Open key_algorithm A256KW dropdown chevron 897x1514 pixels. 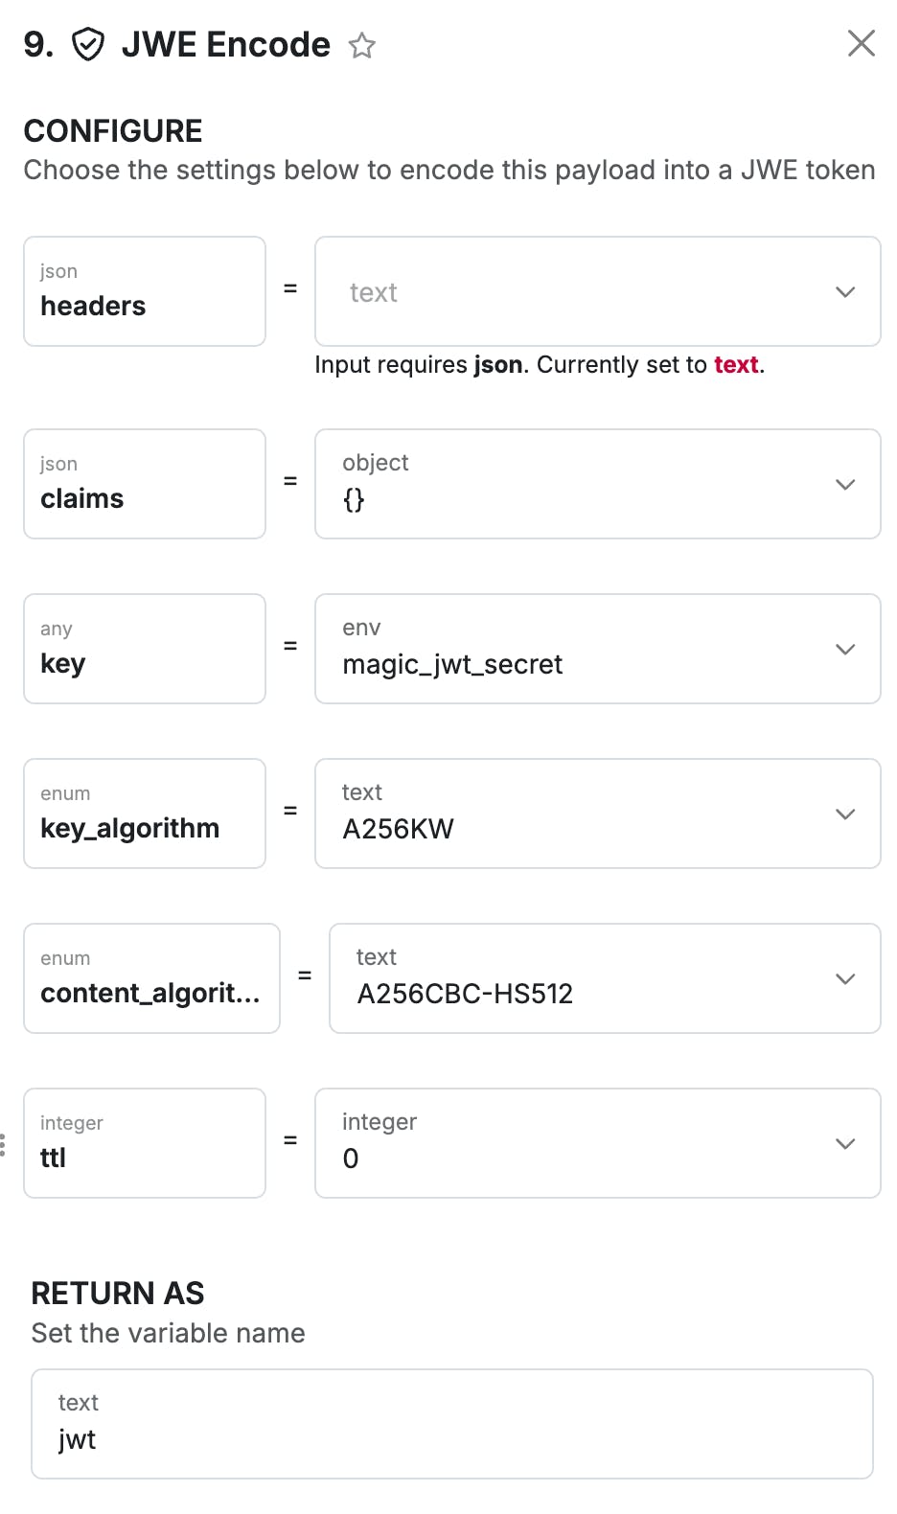[x=844, y=814]
